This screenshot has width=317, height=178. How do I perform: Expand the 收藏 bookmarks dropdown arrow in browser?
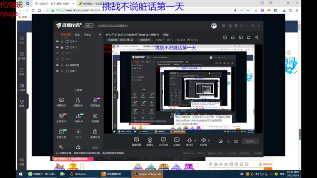(29, 17)
